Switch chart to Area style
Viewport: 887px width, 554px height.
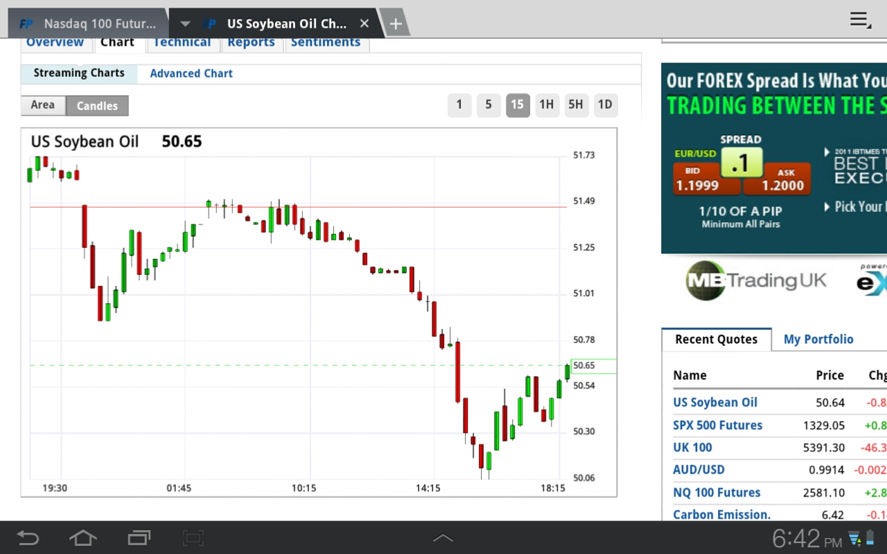tap(43, 105)
